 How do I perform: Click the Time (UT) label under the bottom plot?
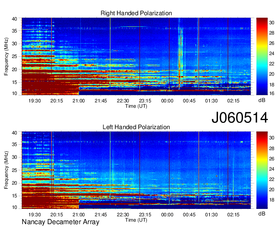point(136,220)
